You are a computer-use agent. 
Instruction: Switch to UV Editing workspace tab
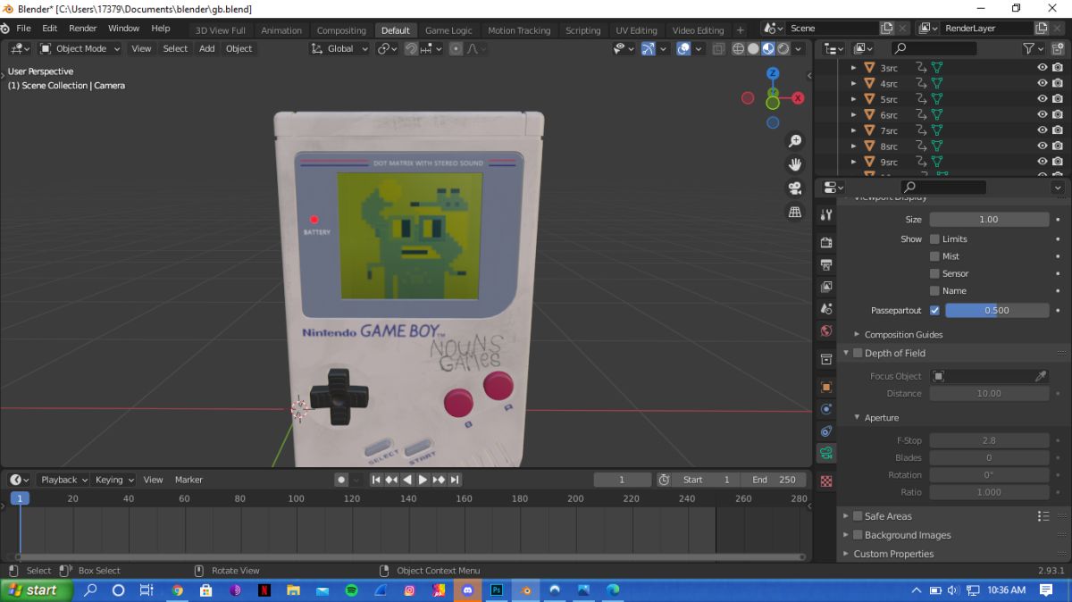pos(636,30)
